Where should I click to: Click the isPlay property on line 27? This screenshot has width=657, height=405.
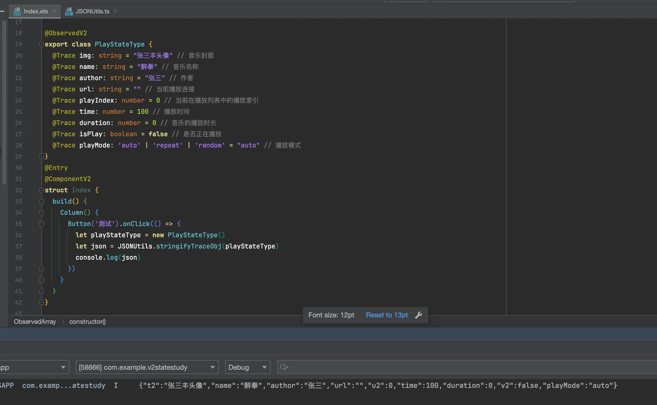tap(91, 134)
